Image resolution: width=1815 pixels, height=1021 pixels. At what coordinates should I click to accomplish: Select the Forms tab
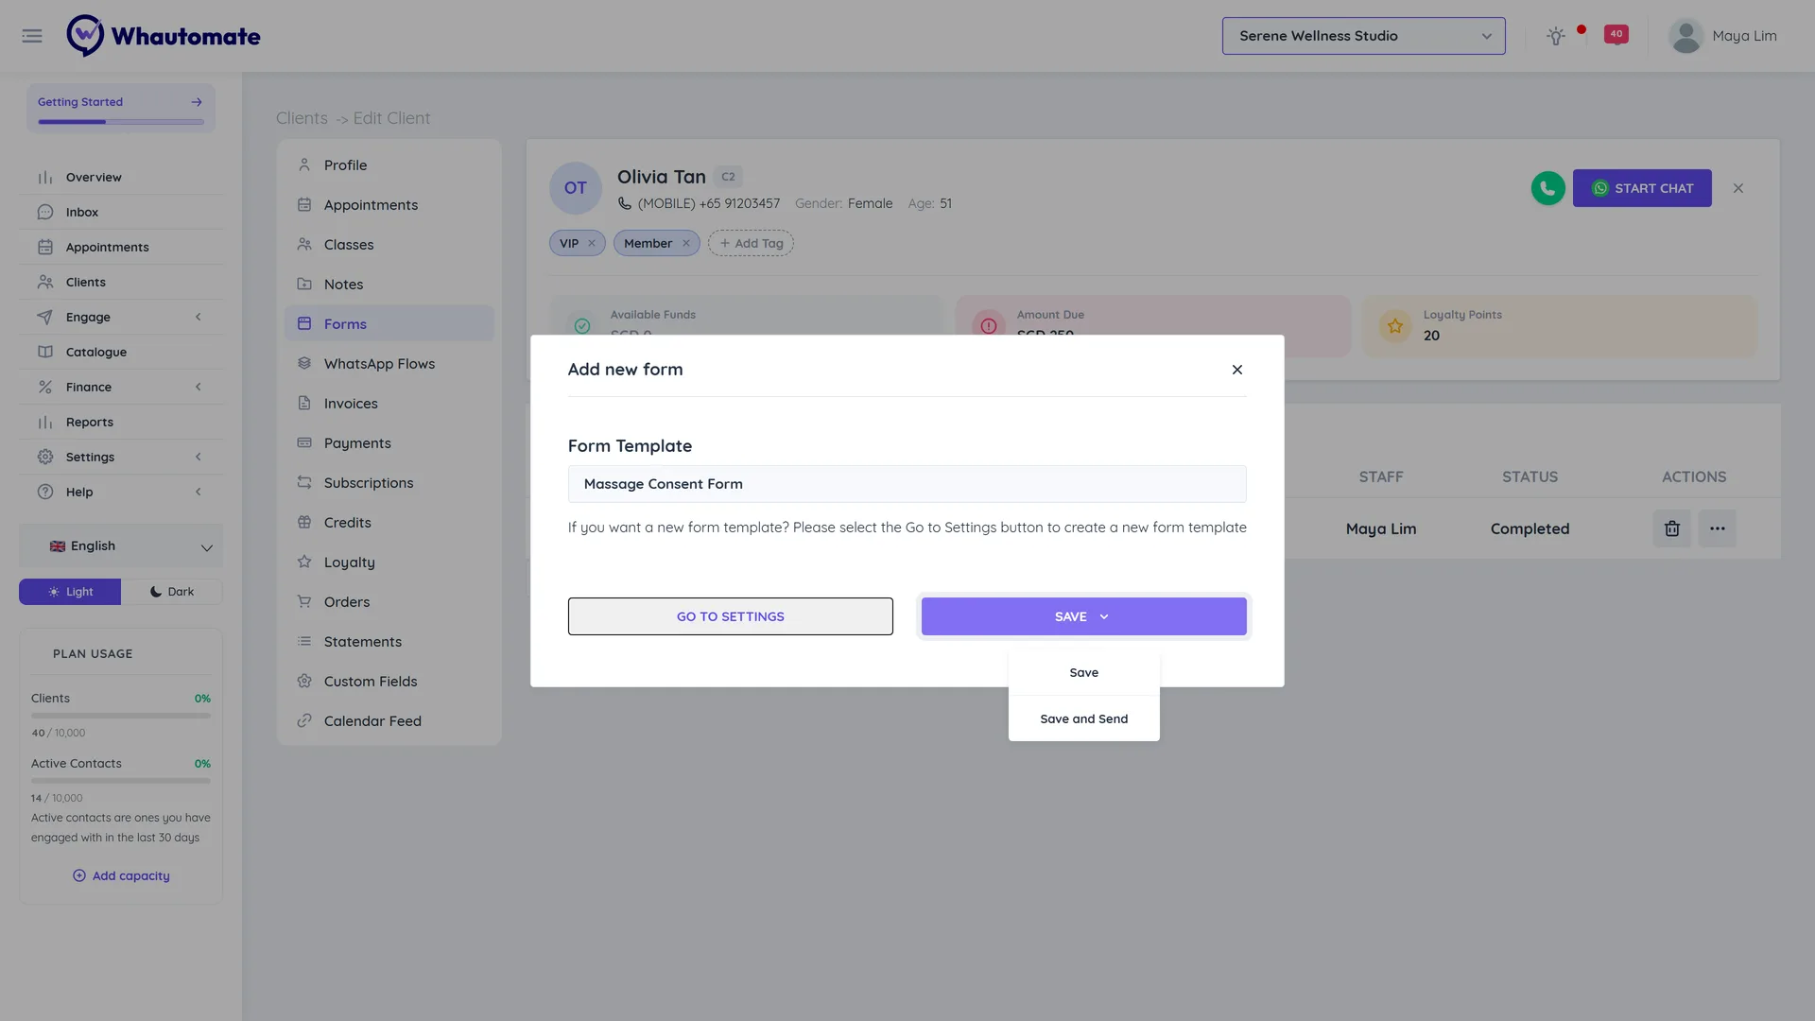389,324
